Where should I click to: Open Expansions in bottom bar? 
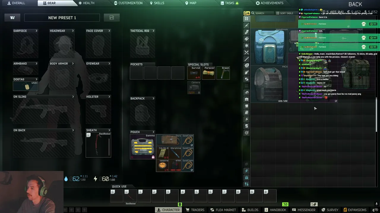click(355, 210)
